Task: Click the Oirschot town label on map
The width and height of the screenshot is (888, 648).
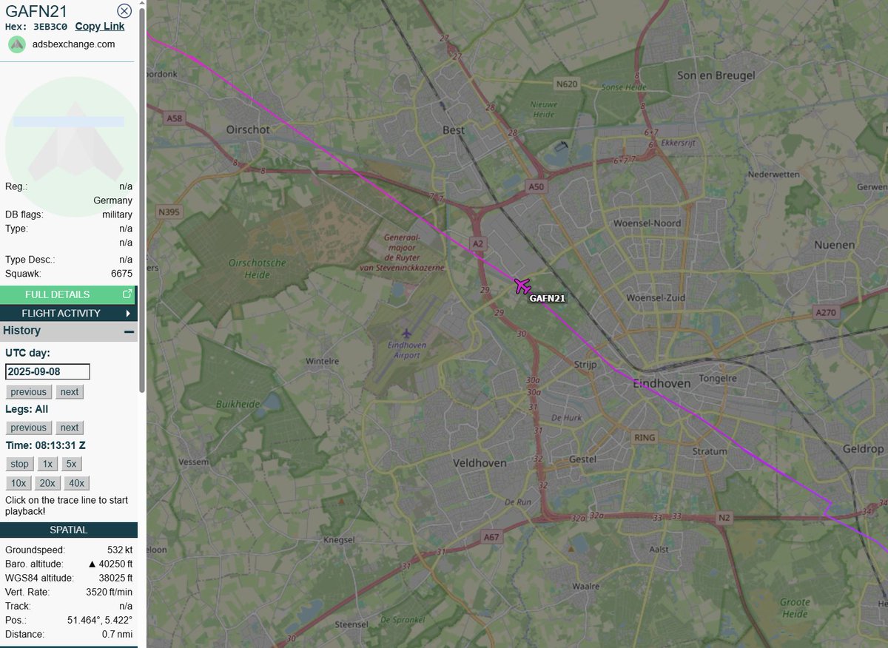Action: click(248, 129)
